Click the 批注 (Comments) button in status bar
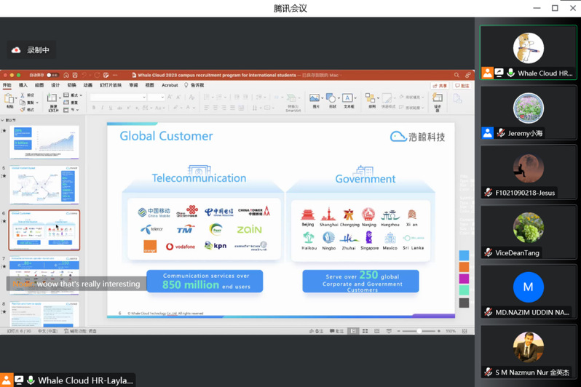Image resolution: width=581 pixels, height=387 pixels. [337, 331]
